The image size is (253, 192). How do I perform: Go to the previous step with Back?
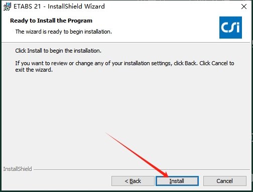click(x=133, y=181)
